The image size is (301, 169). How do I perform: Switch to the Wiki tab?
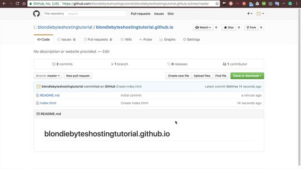[x=126, y=39]
